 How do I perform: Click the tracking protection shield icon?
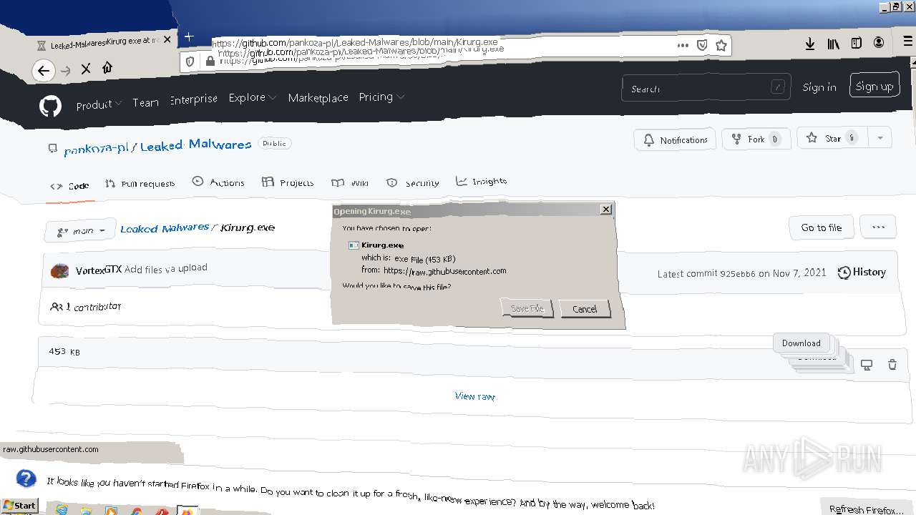[x=190, y=62]
